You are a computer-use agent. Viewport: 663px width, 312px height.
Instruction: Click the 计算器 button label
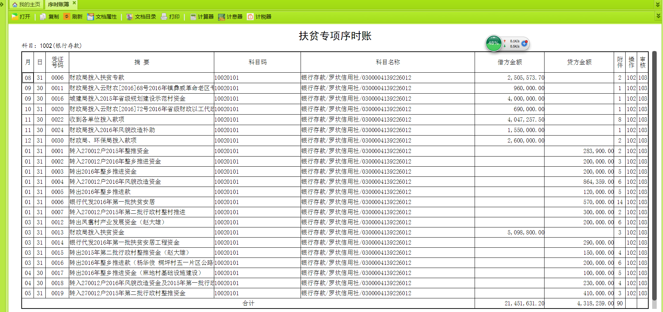click(206, 16)
